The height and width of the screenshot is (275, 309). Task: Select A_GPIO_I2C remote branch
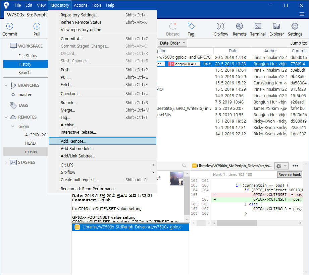[36, 135]
